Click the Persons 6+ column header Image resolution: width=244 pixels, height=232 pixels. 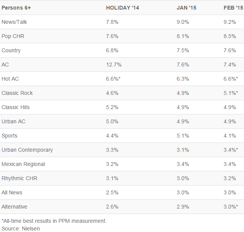click(16, 8)
